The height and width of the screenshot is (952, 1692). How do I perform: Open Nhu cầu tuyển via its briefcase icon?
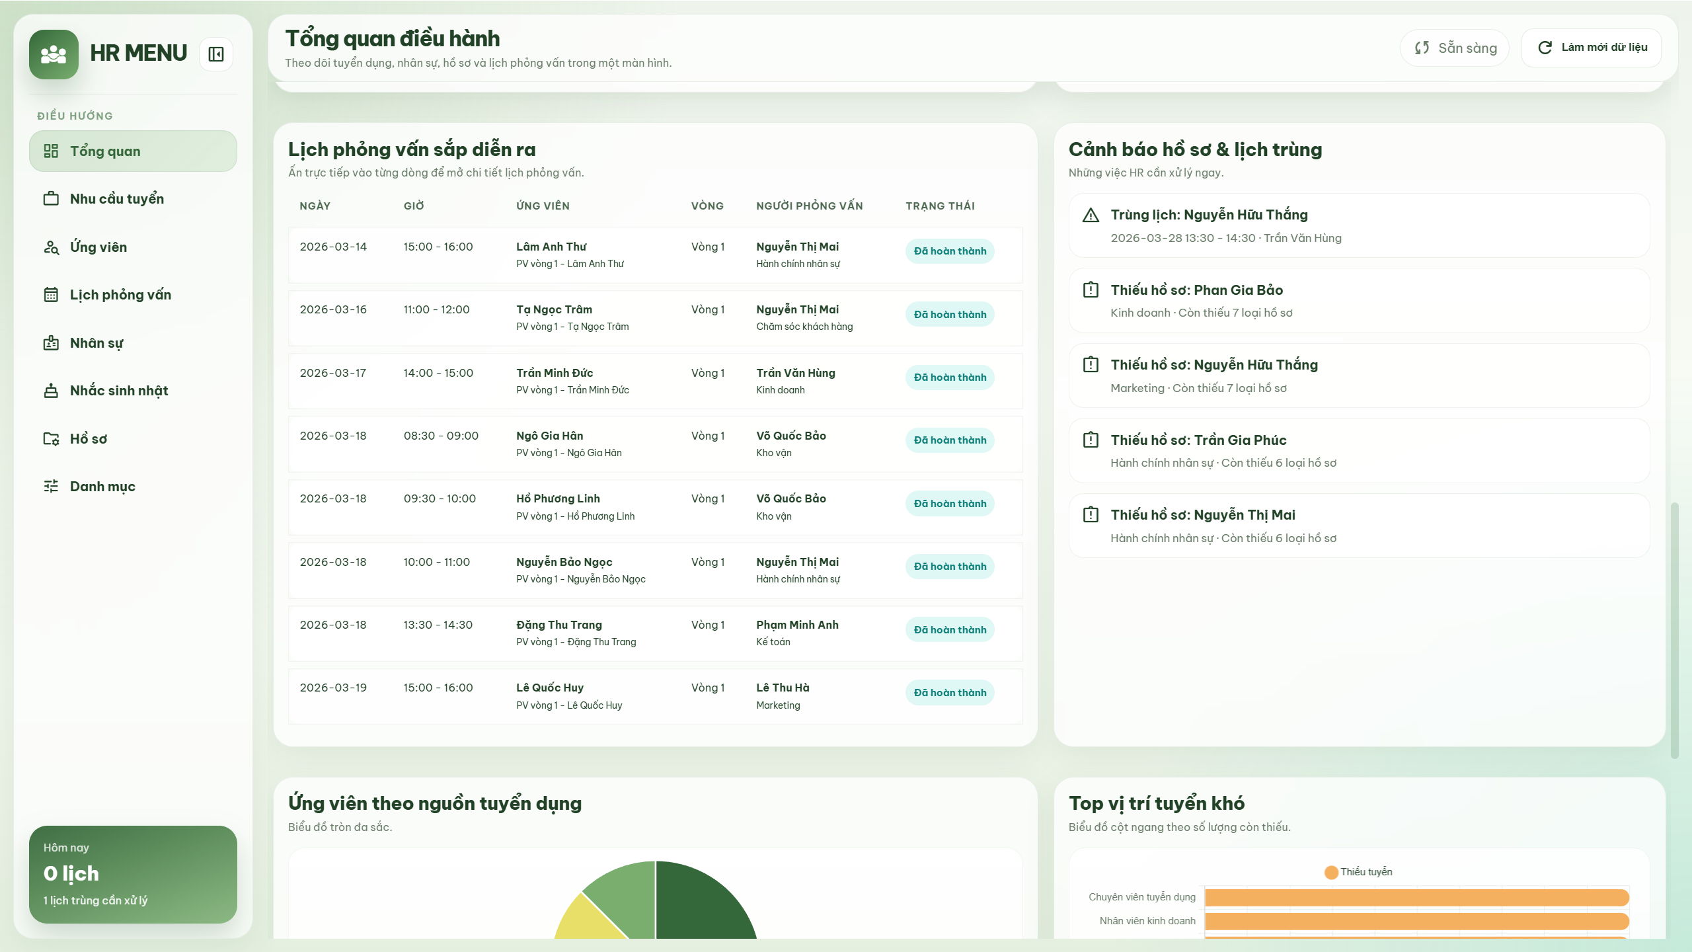[52, 198]
